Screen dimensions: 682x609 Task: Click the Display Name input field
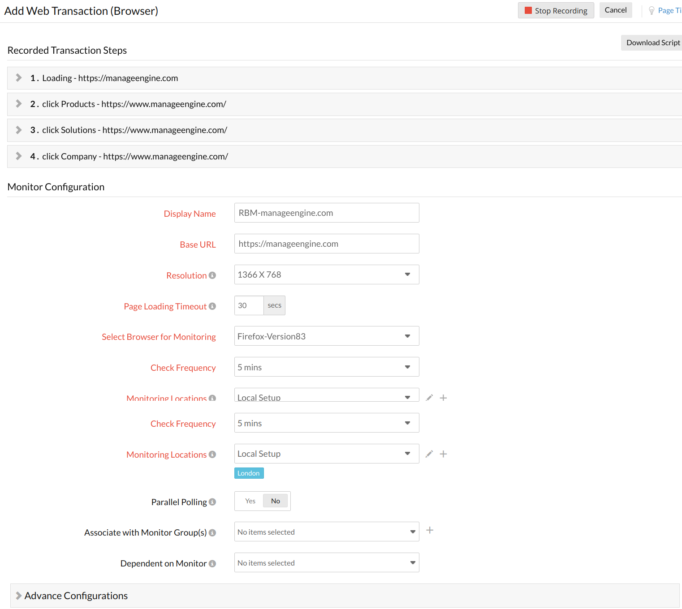click(326, 213)
